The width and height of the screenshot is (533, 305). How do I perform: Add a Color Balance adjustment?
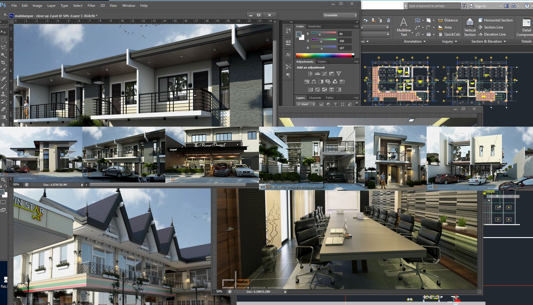314,82
